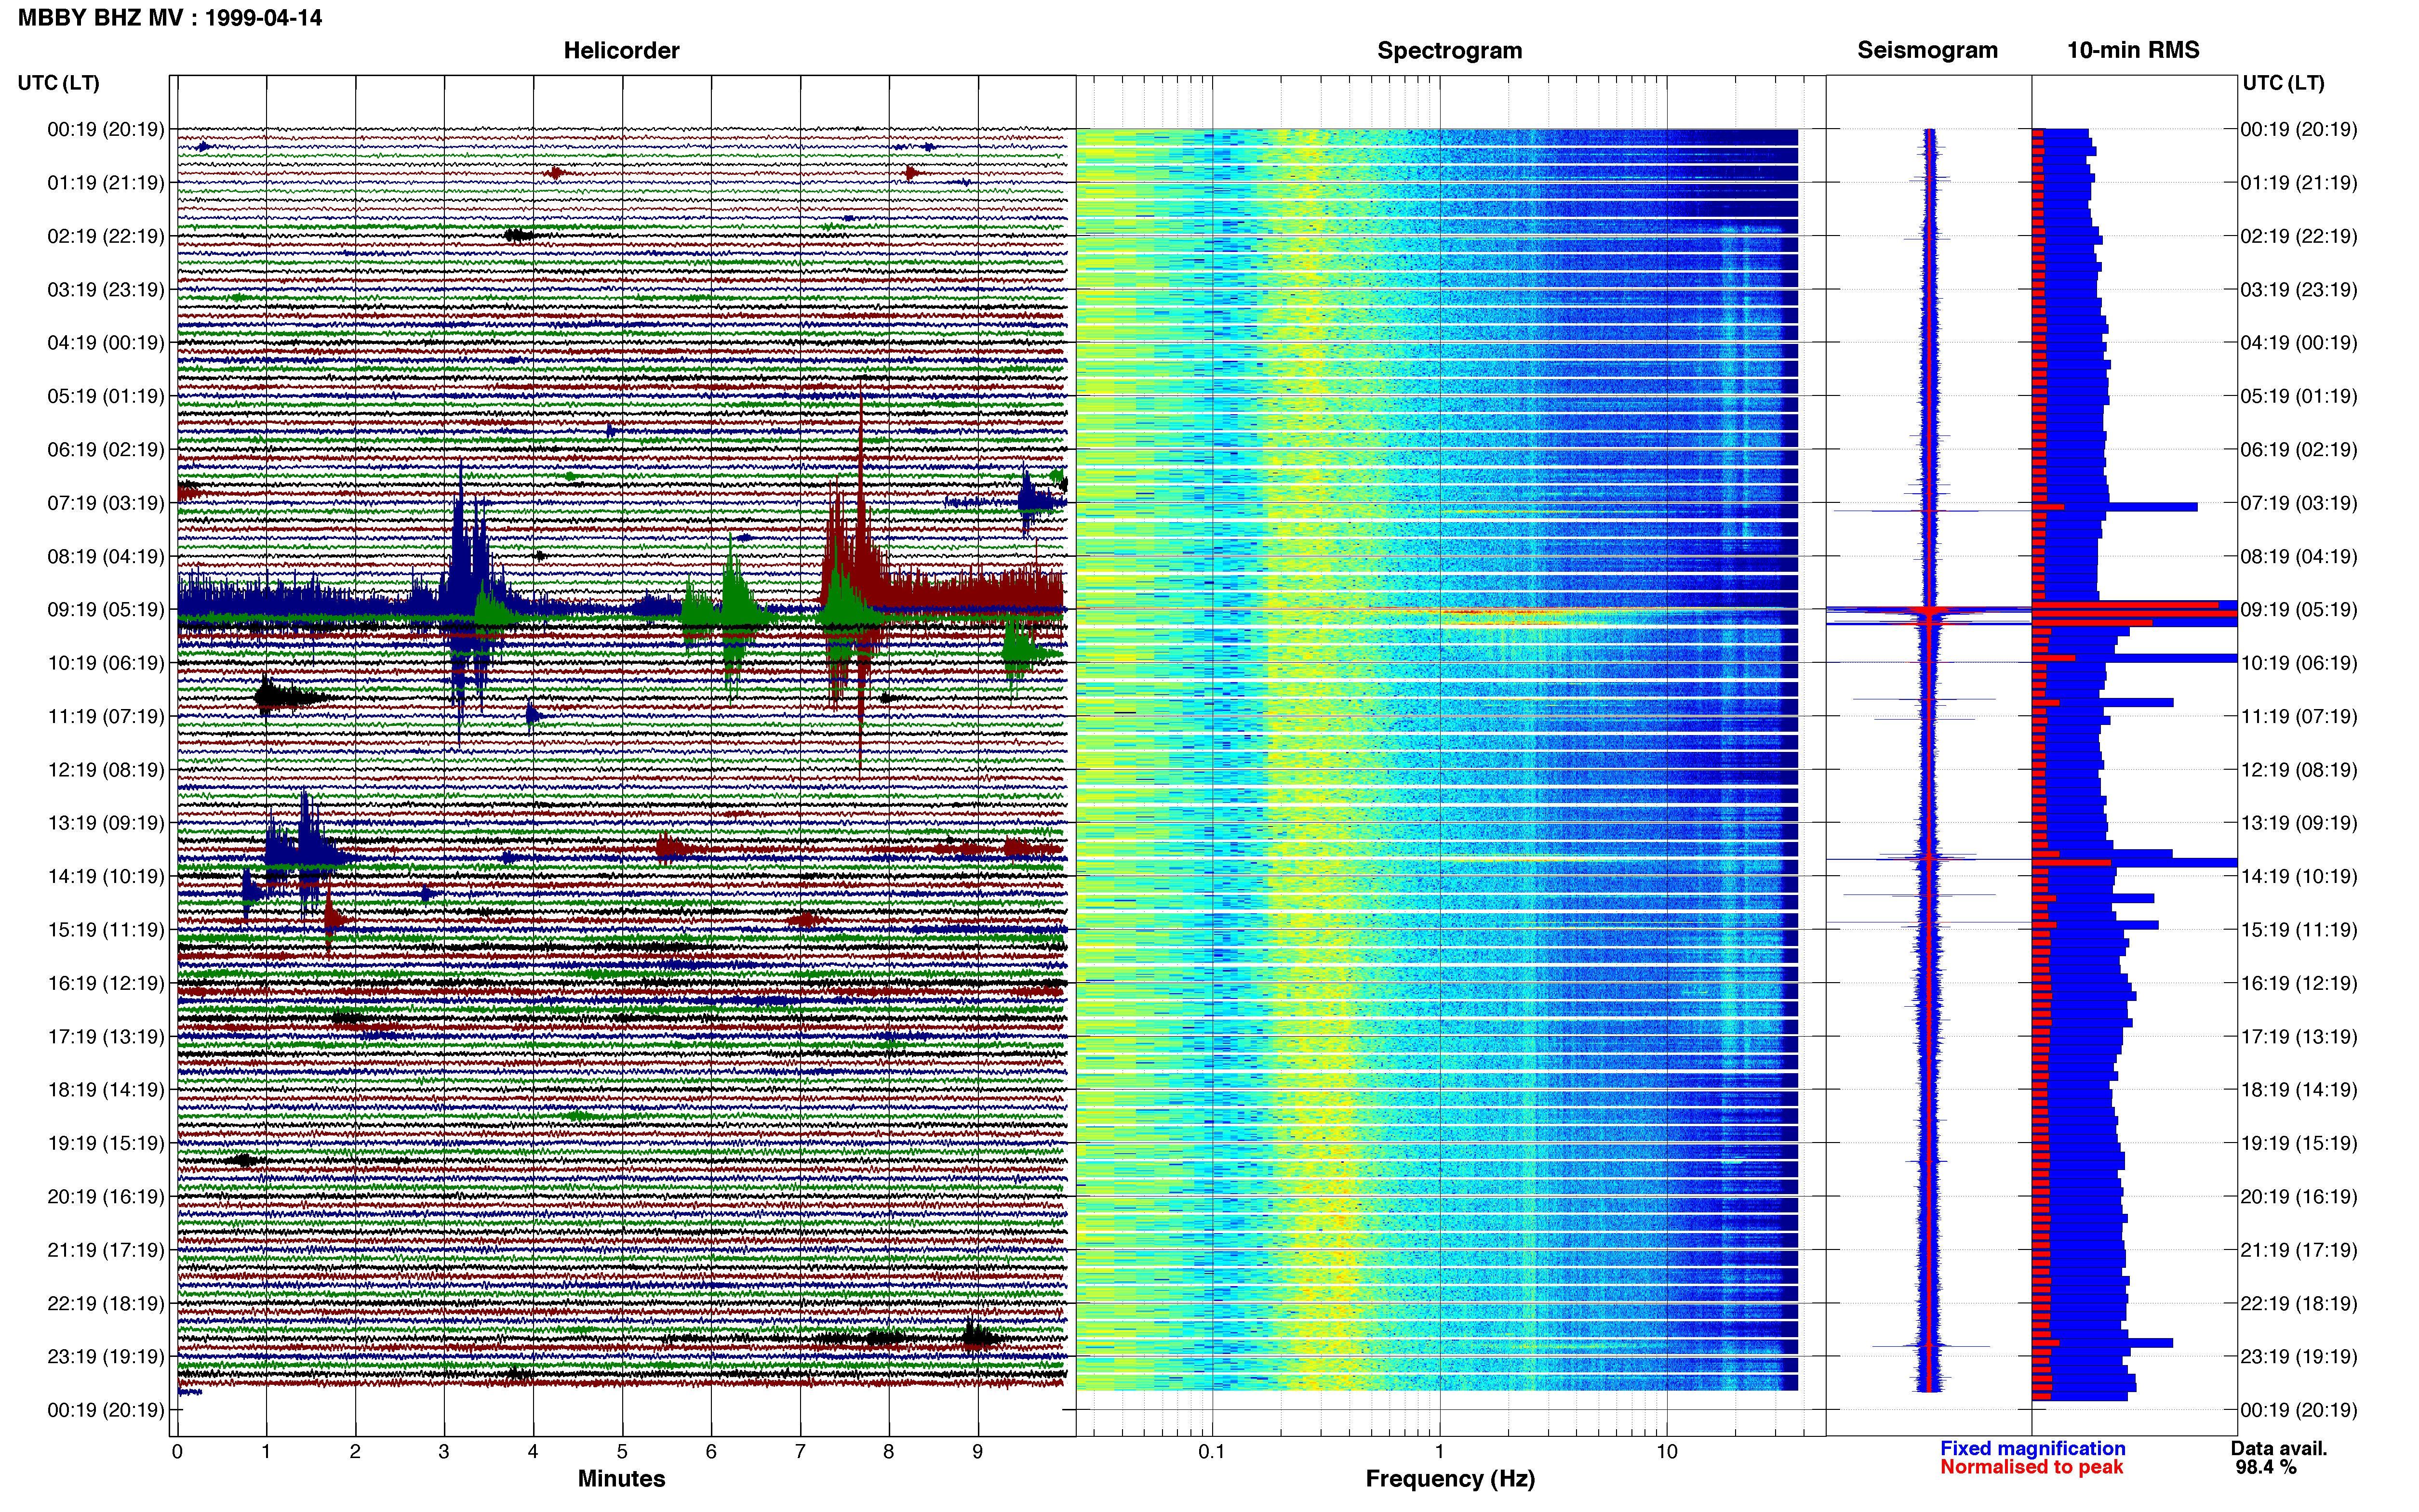This screenshot has width=2419, height=1512.
Task: Click the left time label "00:19 (20:19)" at top
Action: [x=105, y=129]
